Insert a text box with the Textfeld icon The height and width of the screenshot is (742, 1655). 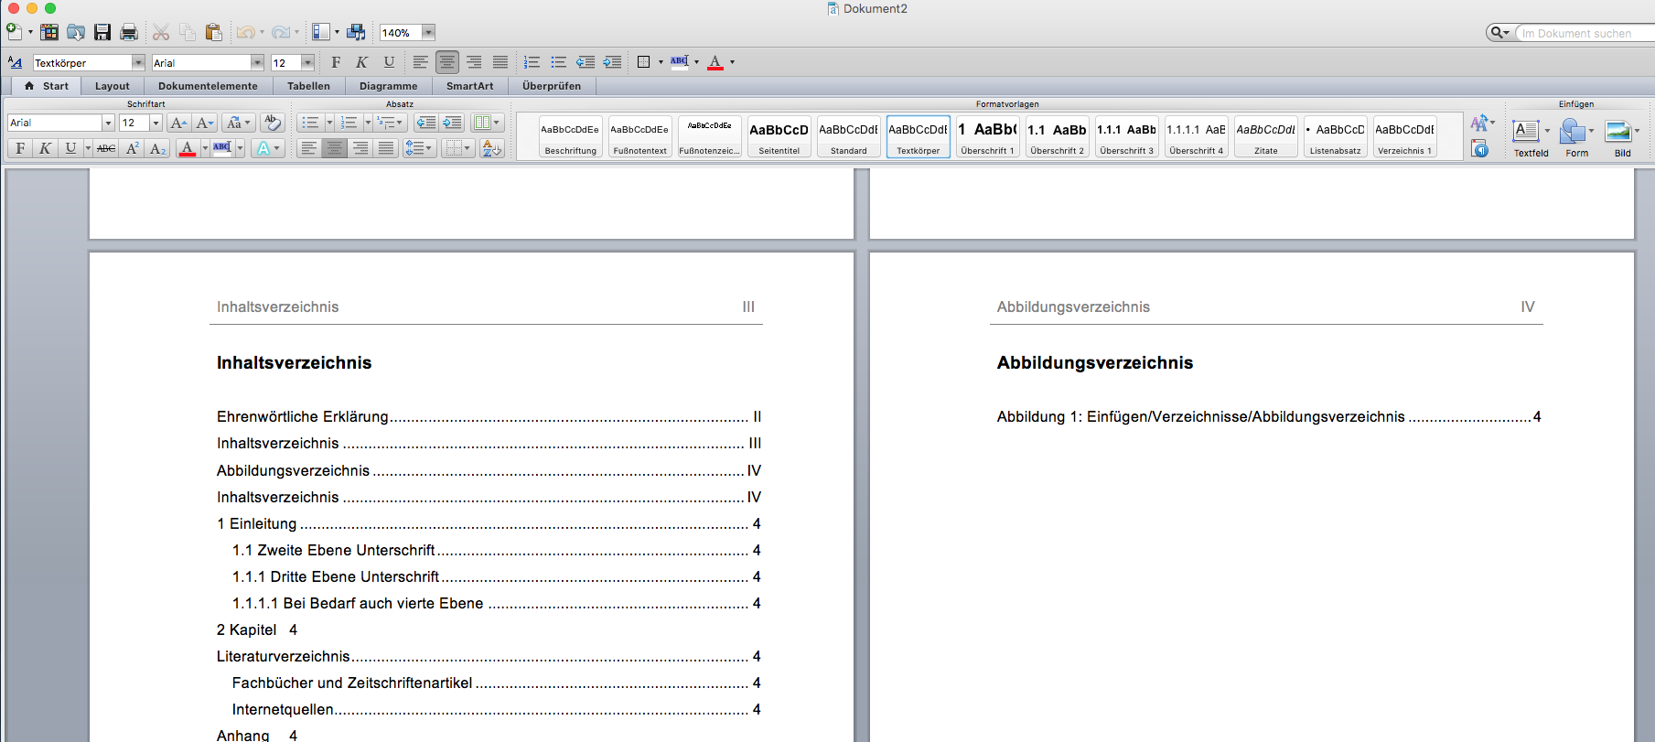(1525, 131)
